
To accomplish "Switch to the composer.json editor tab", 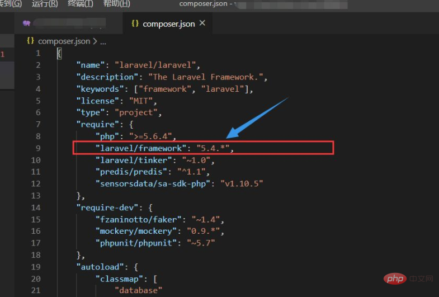I will pos(168,24).
